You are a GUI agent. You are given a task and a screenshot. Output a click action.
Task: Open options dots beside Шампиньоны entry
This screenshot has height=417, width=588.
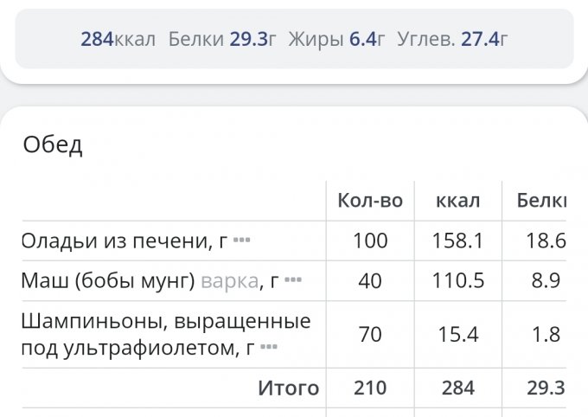(x=269, y=348)
